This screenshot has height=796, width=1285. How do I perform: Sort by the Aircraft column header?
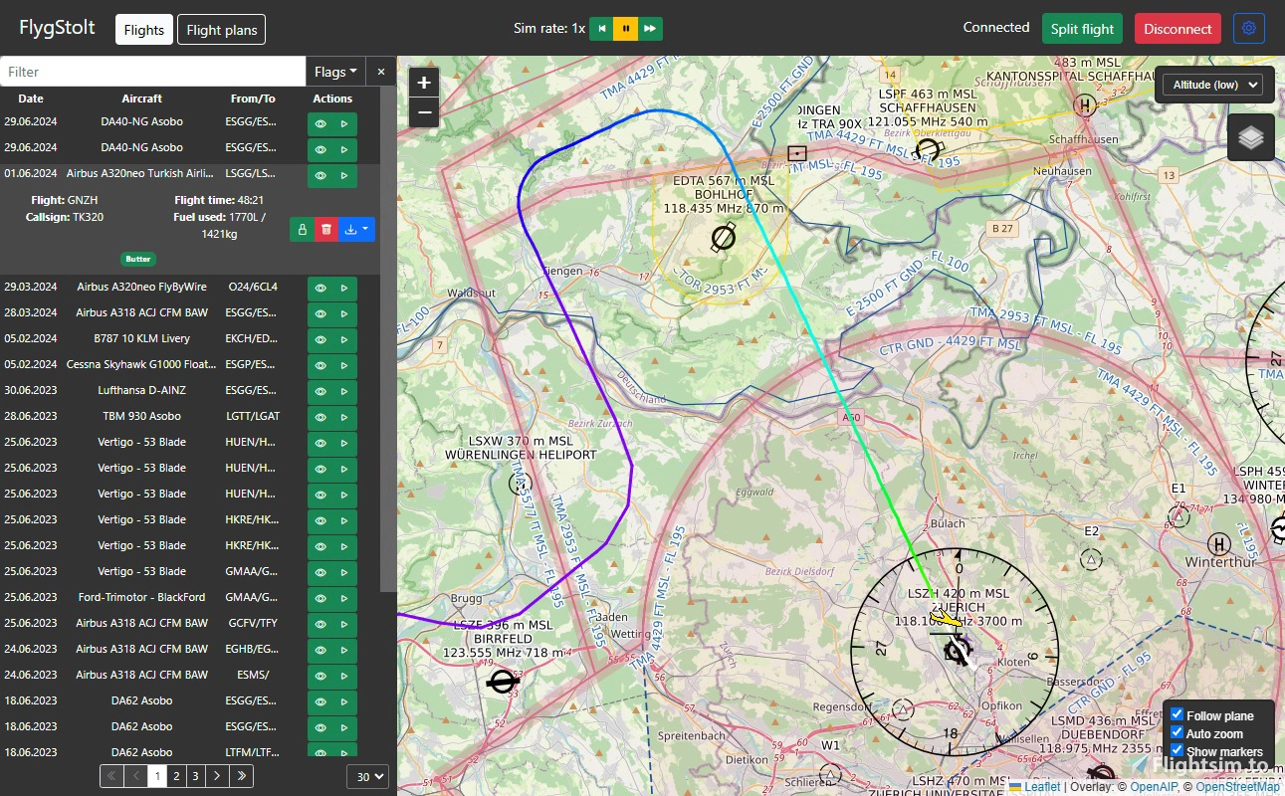pos(142,99)
